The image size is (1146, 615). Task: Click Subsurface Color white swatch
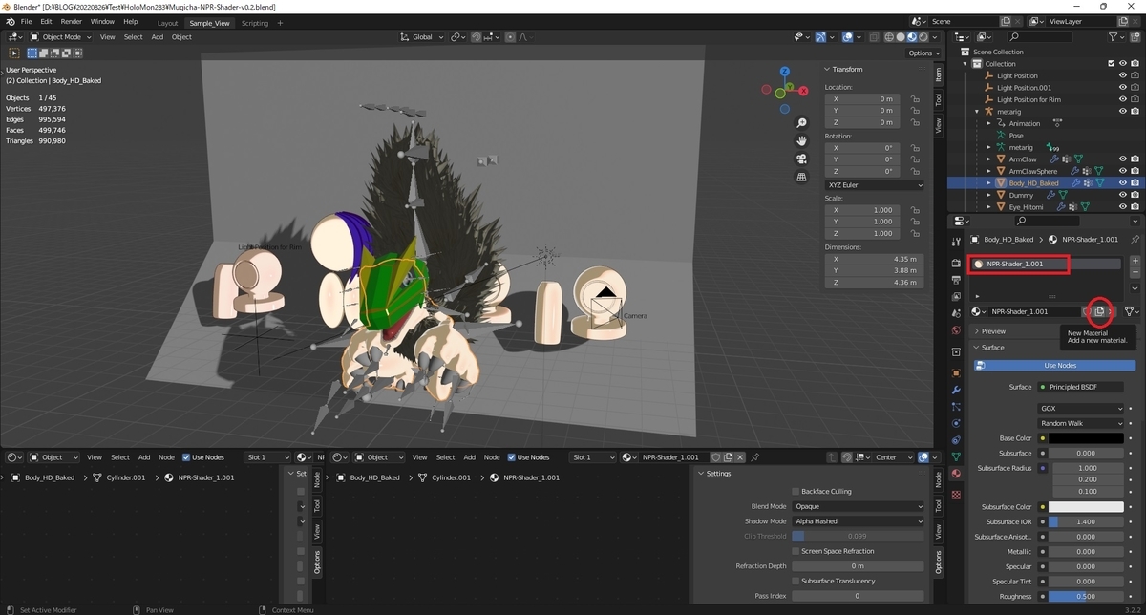tap(1087, 507)
